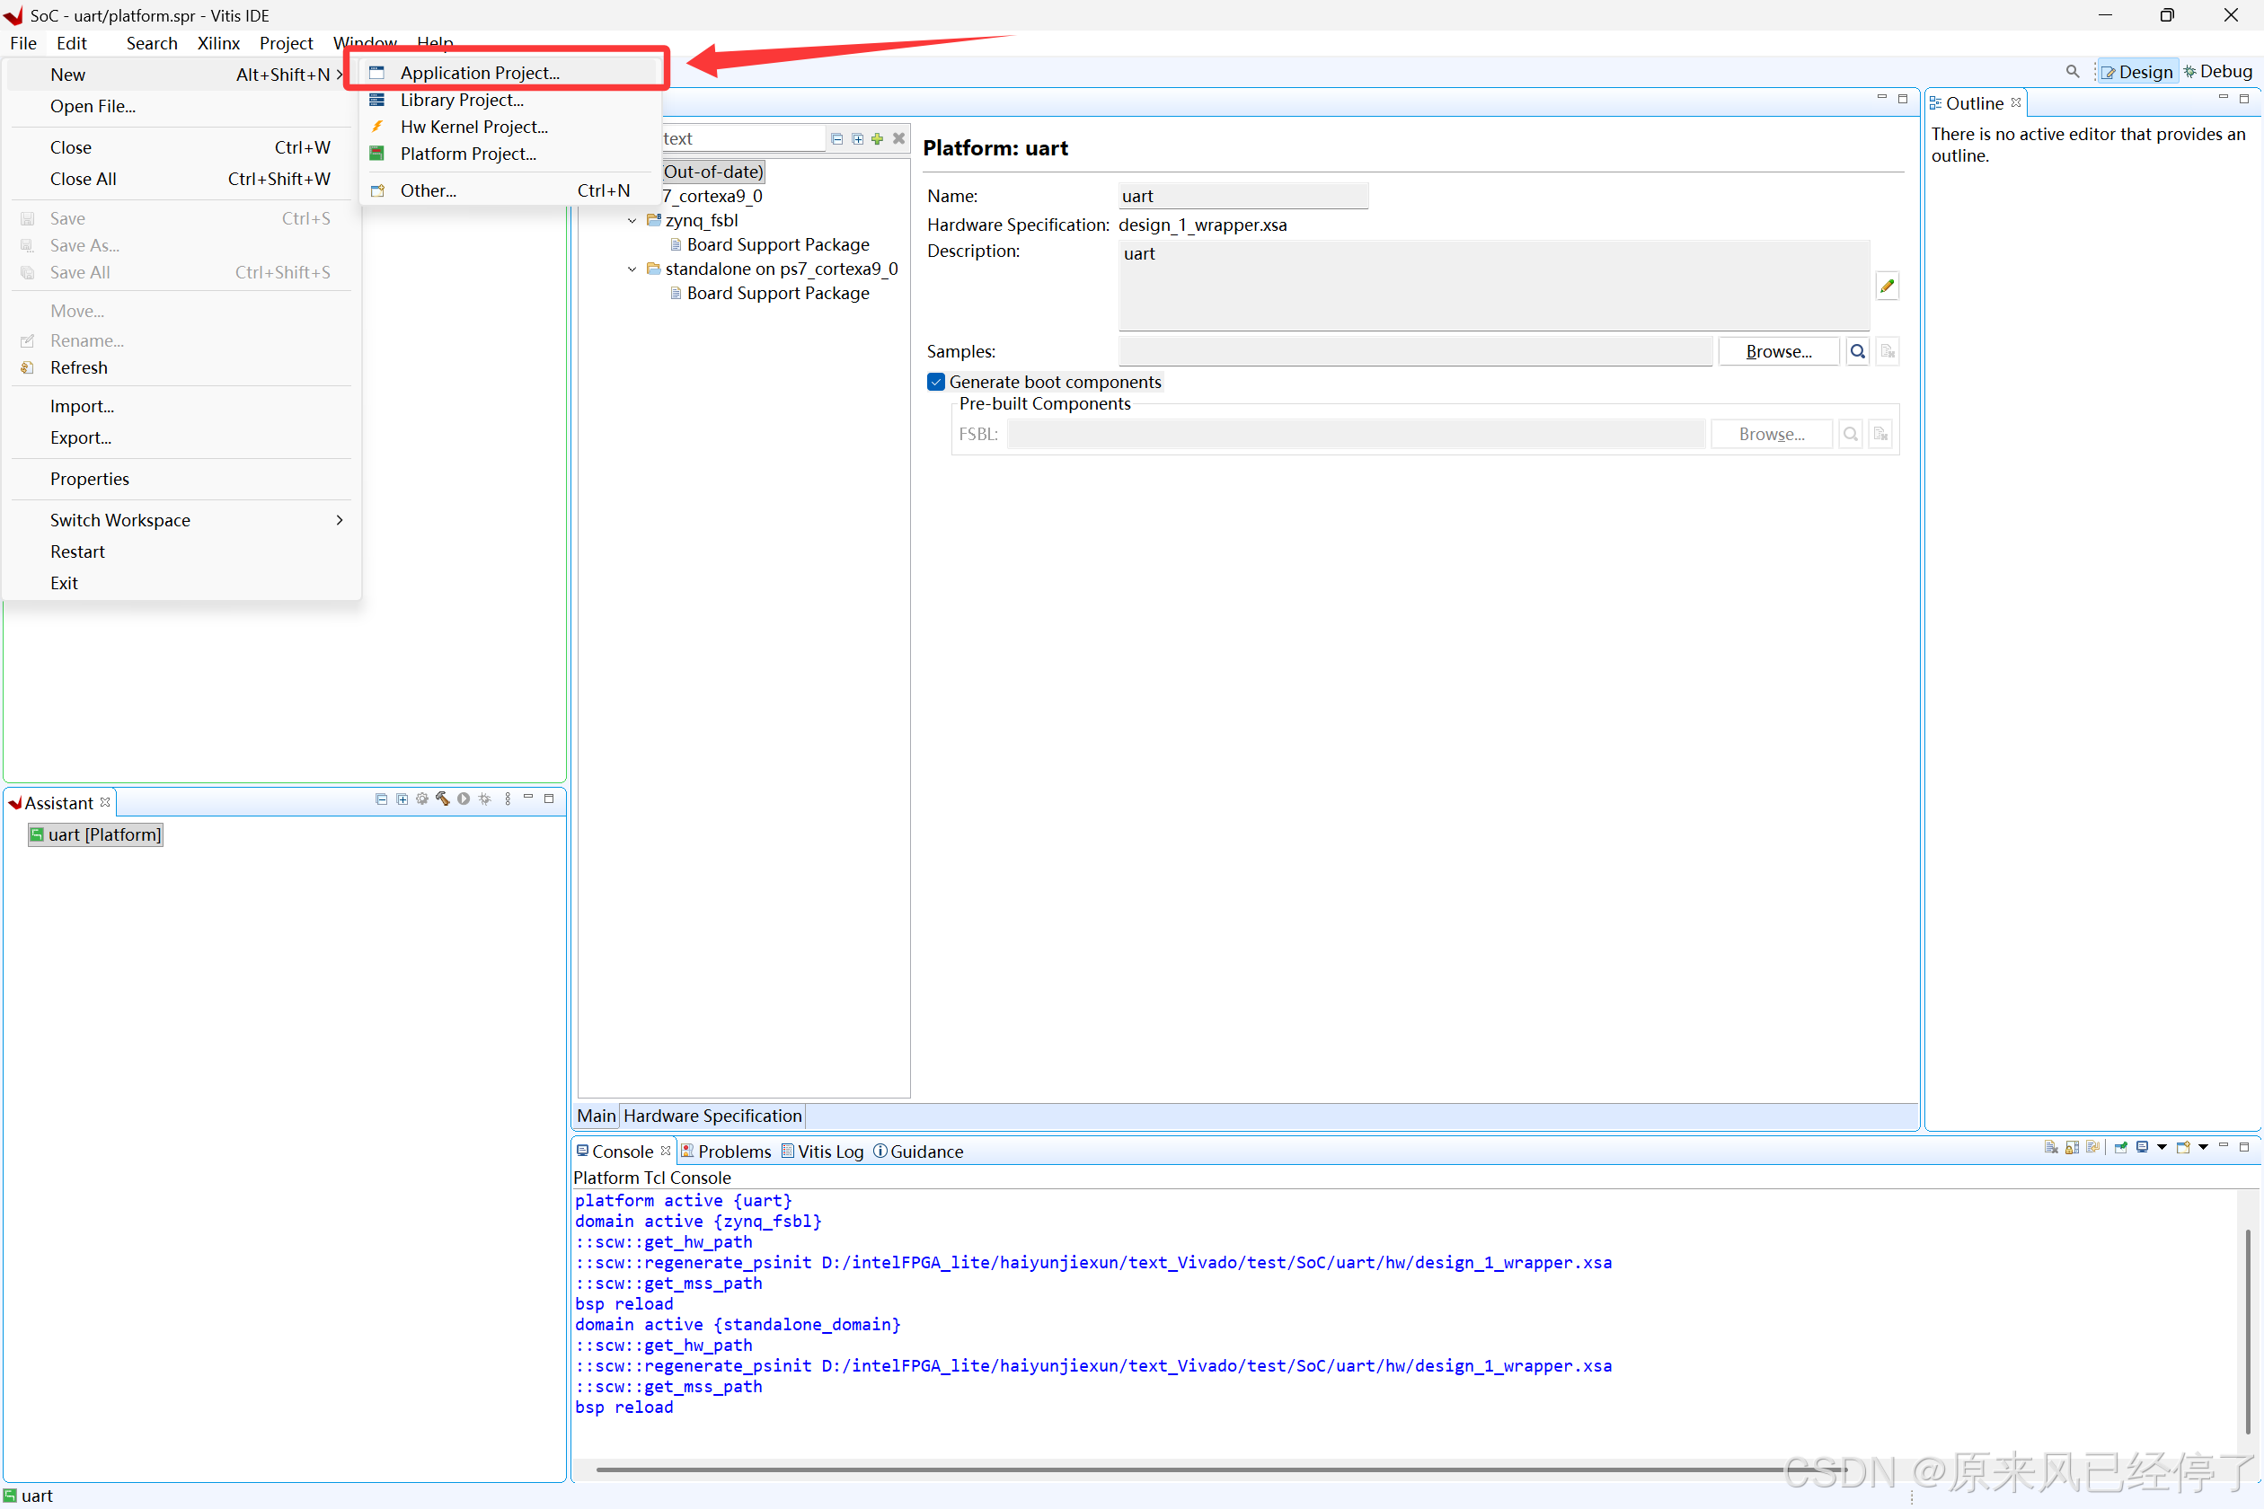This screenshot has width=2264, height=1509.
Task: Select Application Project... from New submenu
Action: click(x=480, y=73)
